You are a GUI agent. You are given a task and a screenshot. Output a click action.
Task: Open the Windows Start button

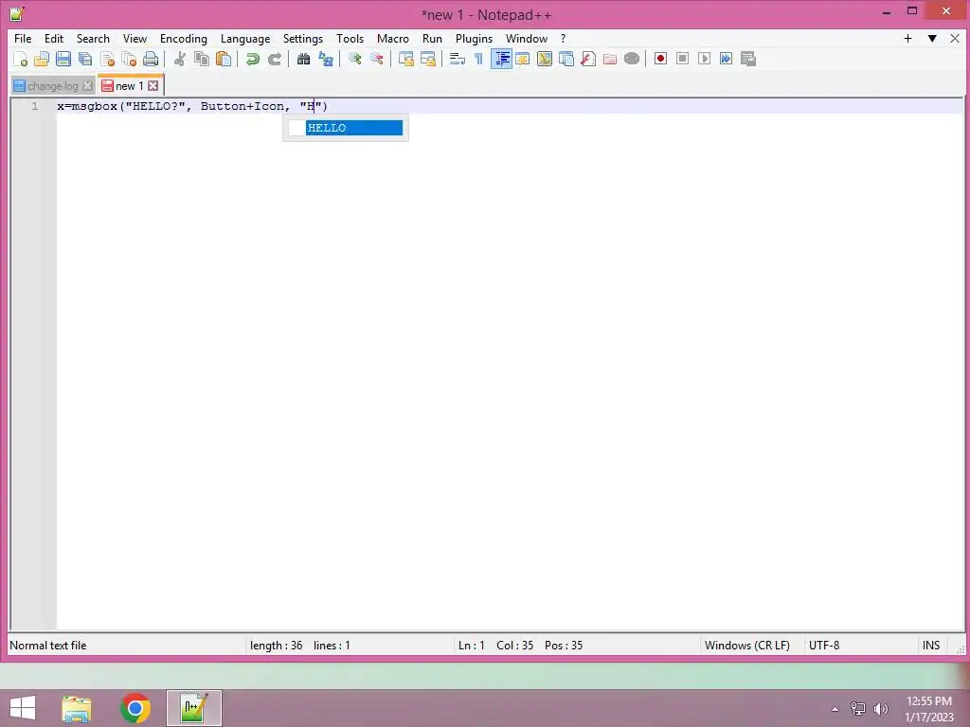(x=23, y=708)
